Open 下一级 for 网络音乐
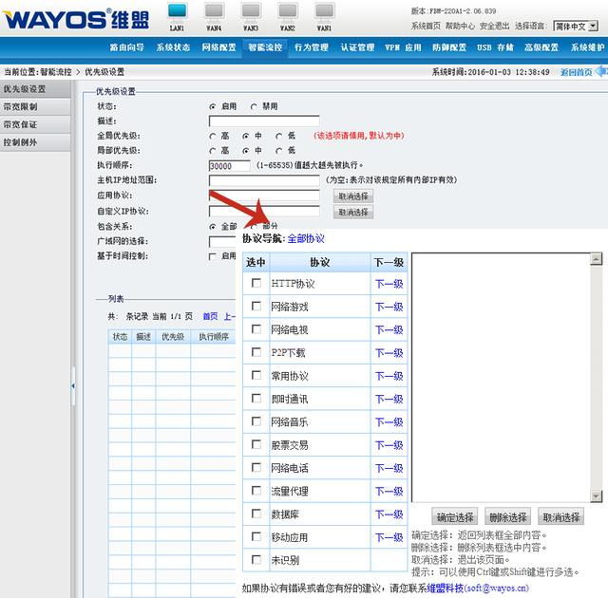Image resolution: width=608 pixels, height=598 pixels. (x=389, y=422)
